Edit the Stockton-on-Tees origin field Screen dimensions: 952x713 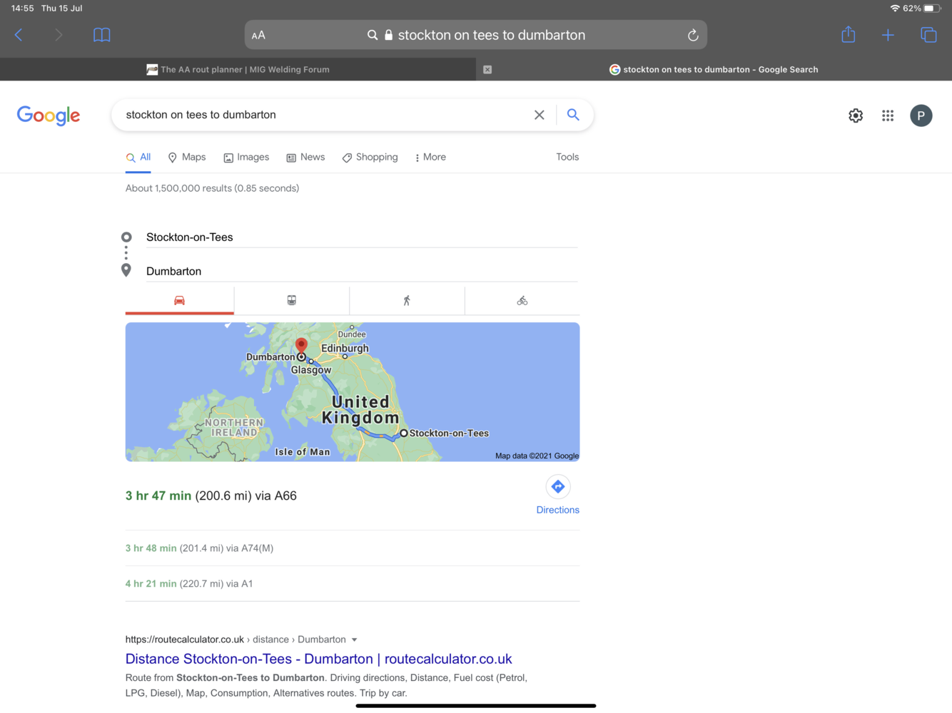coord(362,237)
